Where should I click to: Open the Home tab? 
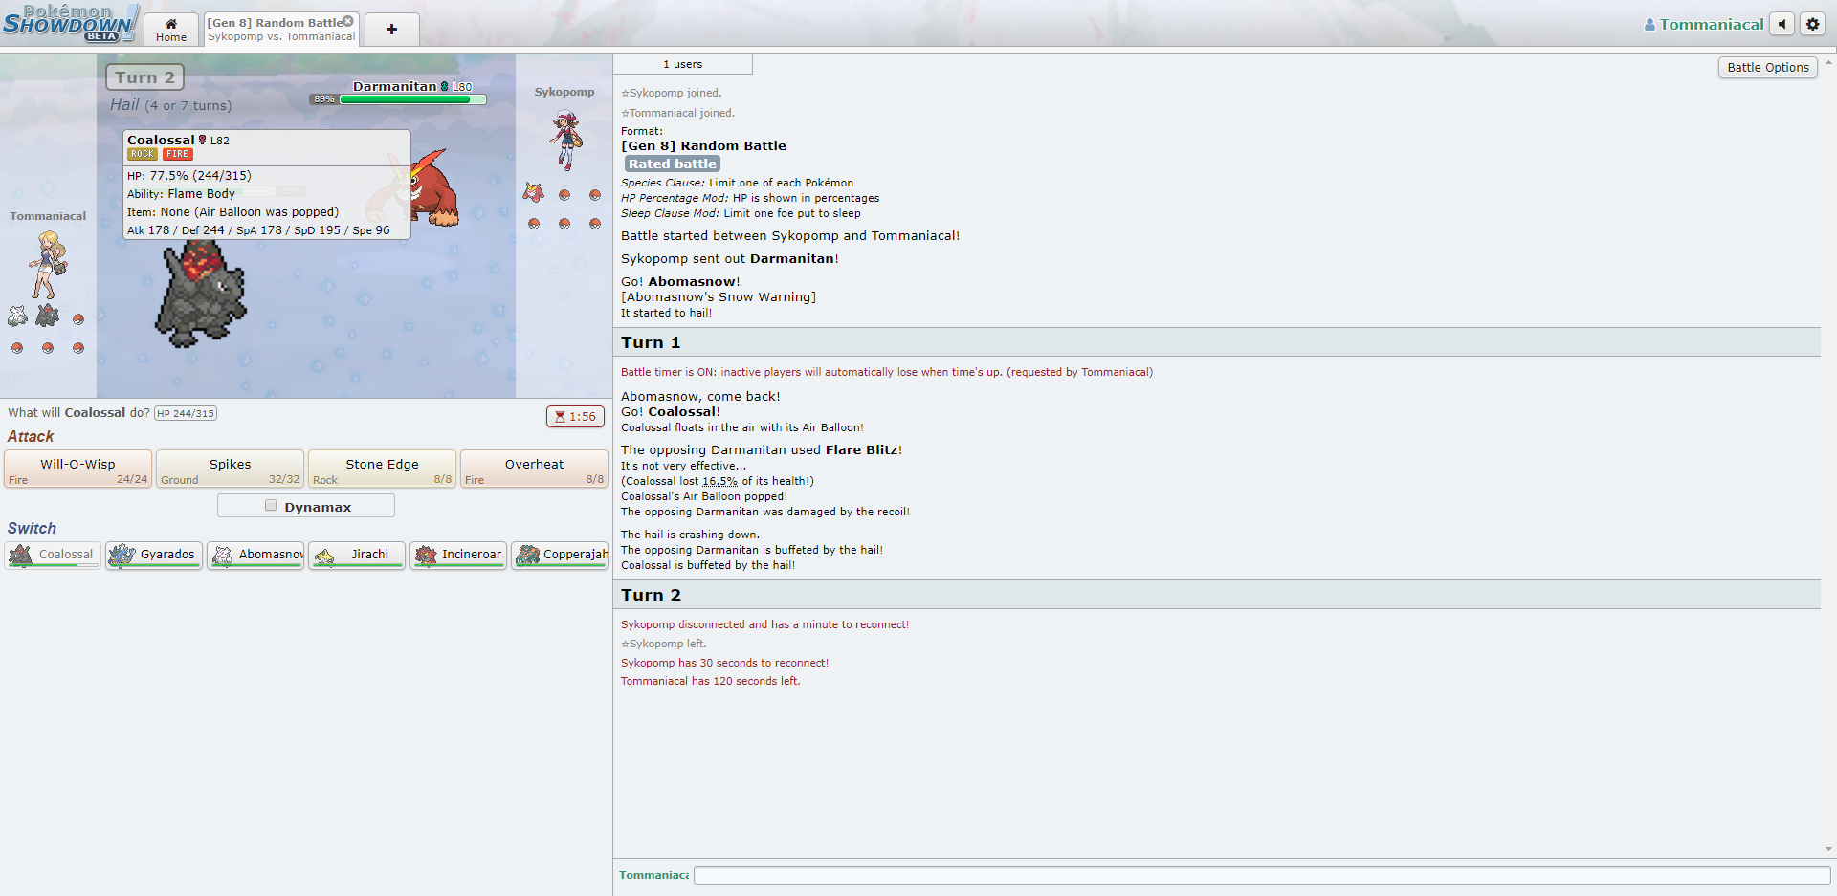pyautogui.click(x=171, y=30)
